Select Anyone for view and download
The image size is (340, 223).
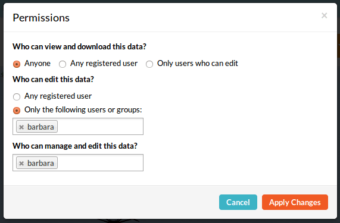click(17, 64)
